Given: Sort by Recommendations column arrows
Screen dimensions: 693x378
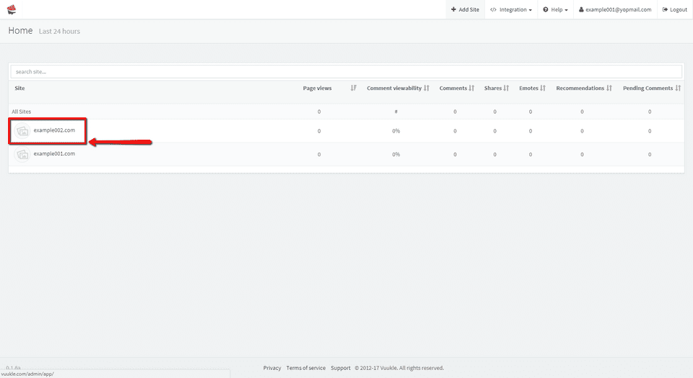Looking at the screenshot, I should pyautogui.click(x=609, y=88).
